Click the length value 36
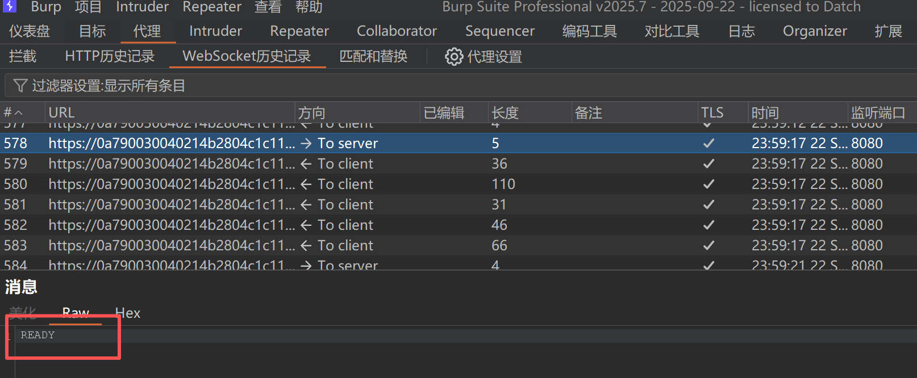 click(x=499, y=164)
